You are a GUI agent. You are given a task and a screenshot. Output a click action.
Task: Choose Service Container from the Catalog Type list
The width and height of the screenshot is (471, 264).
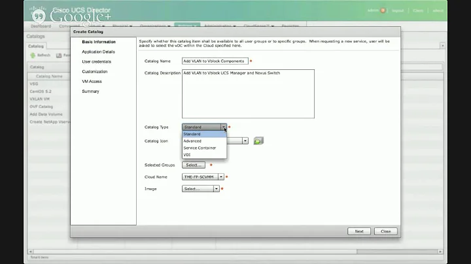(x=204, y=148)
